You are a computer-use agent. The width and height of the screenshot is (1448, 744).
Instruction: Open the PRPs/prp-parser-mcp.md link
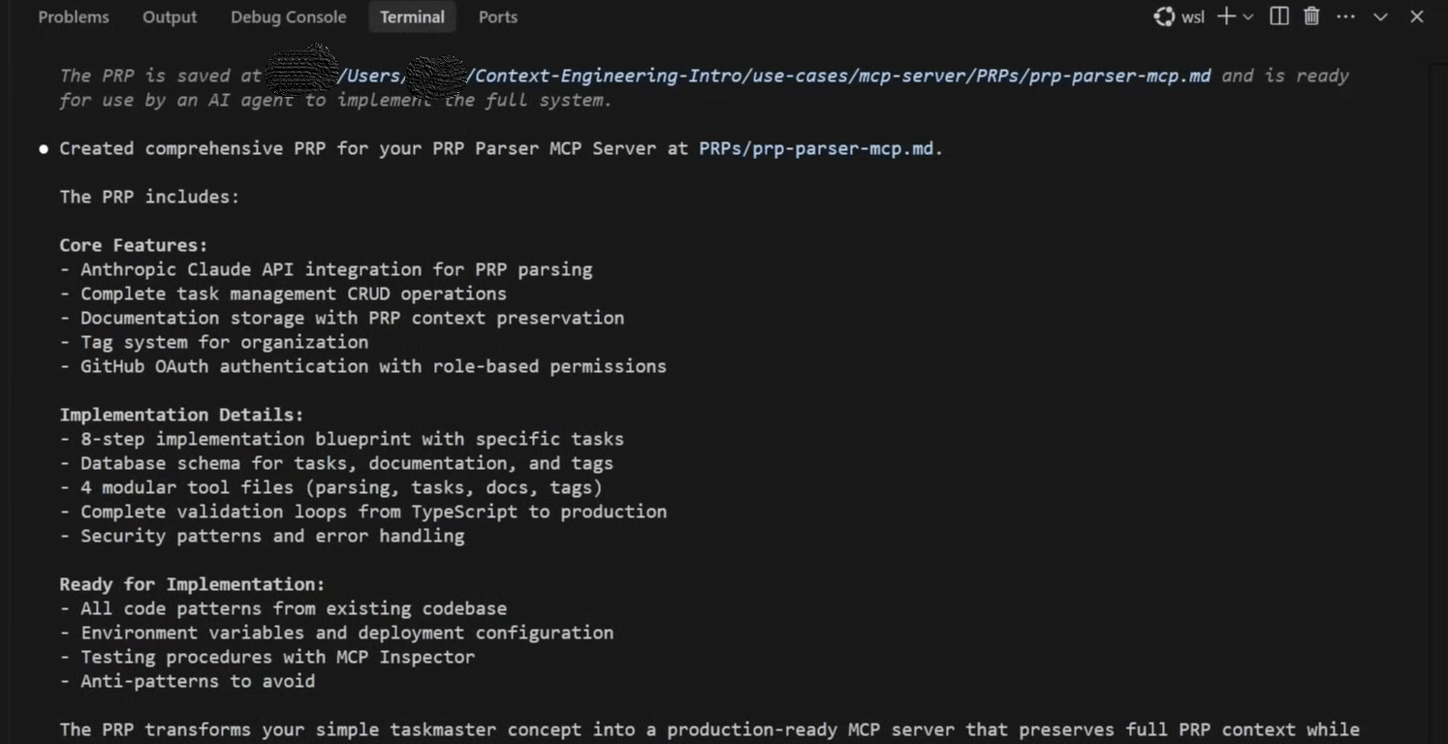pos(816,148)
